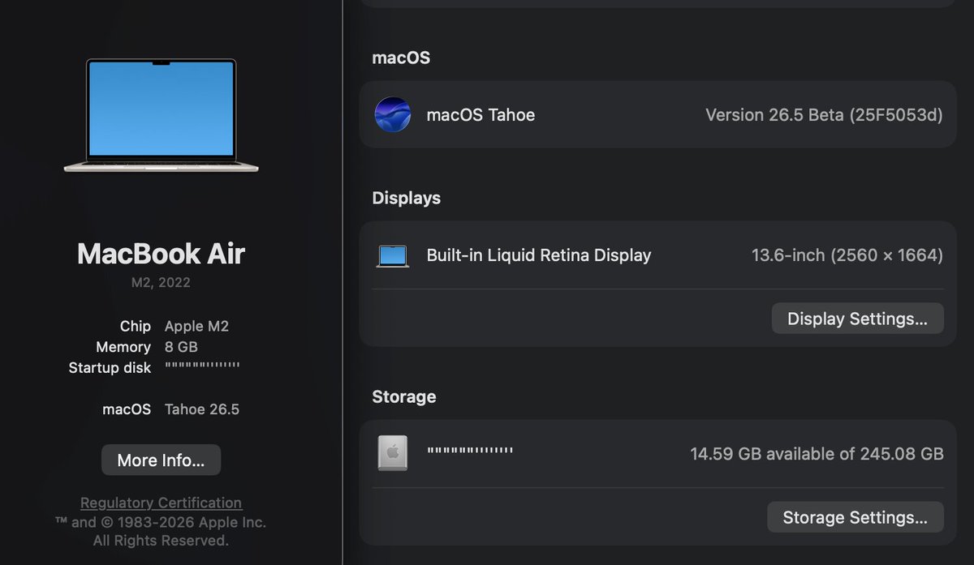Click the More Info... button
Screen dimensions: 974x565
pyautogui.click(x=161, y=460)
